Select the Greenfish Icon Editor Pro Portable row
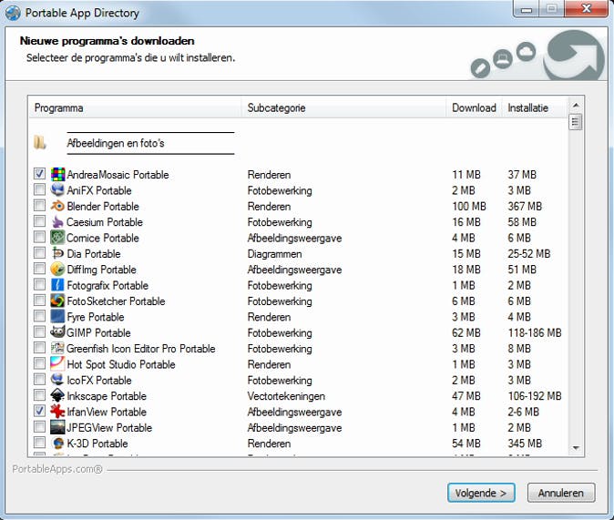The width and height of the screenshot is (614, 520). point(298,349)
